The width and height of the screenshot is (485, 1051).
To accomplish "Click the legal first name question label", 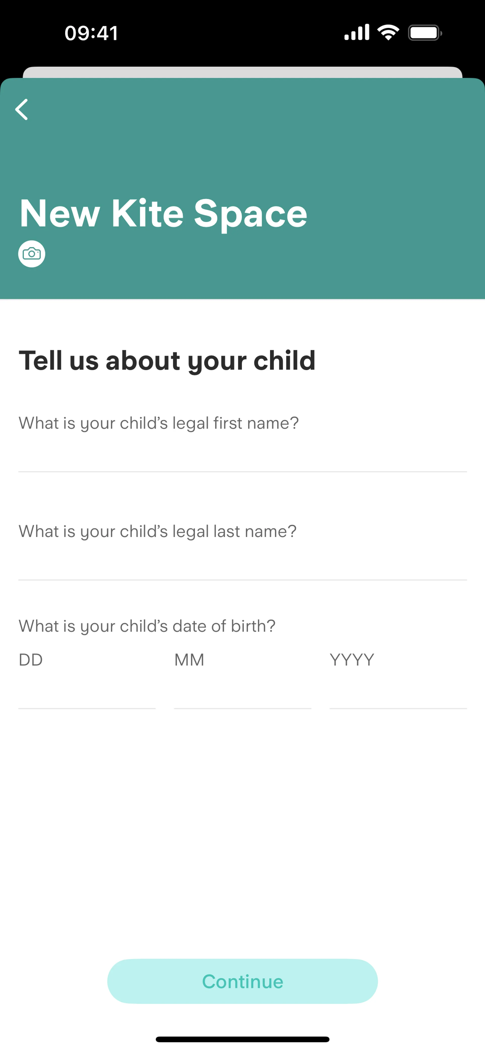I will click(159, 423).
